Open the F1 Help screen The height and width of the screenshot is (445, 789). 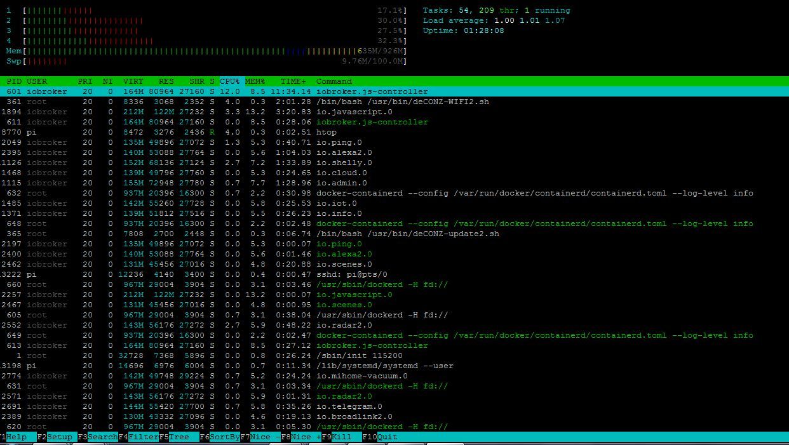15,437
